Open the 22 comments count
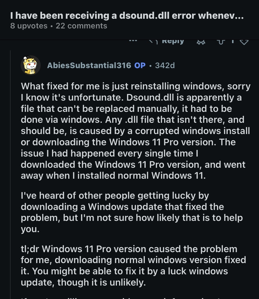 point(81,26)
